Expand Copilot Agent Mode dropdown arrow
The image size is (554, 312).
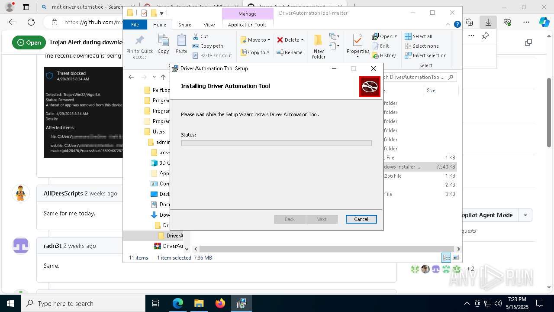[x=525, y=215]
